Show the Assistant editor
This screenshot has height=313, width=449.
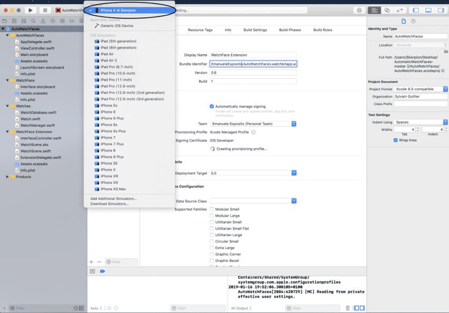pos(387,11)
